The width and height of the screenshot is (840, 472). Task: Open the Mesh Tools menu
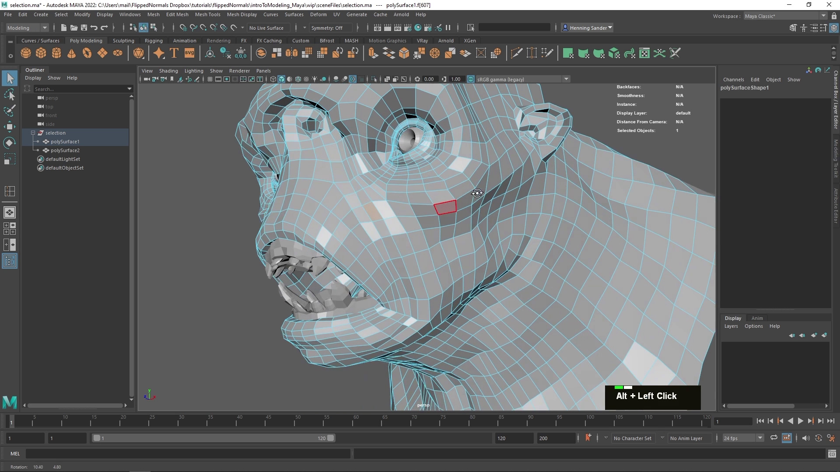click(x=208, y=14)
